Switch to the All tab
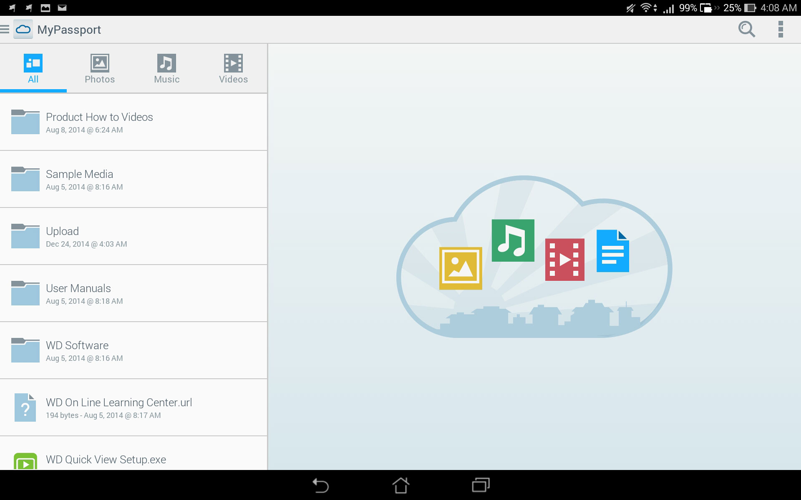Image resolution: width=801 pixels, height=500 pixels. [x=33, y=69]
